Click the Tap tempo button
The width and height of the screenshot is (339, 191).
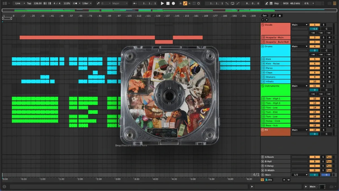pos(29,3)
